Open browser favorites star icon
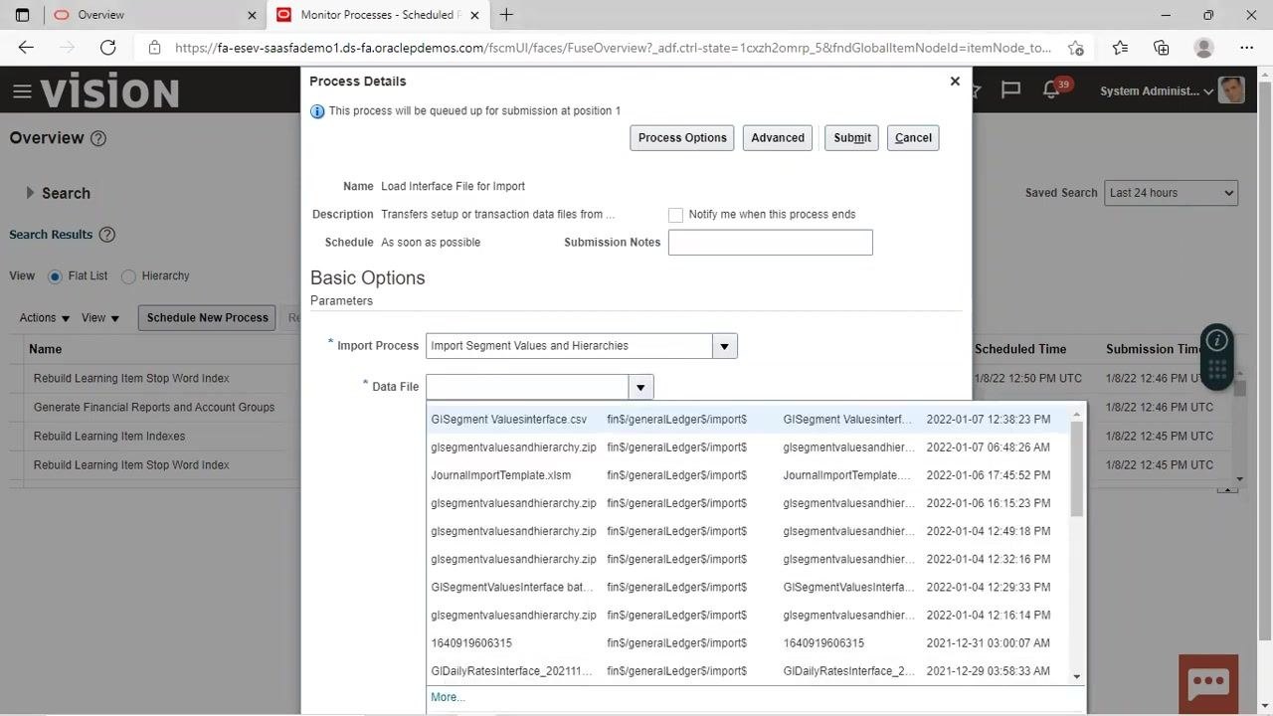Screen dimensions: 1273x716 pyautogui.click(x=1120, y=47)
